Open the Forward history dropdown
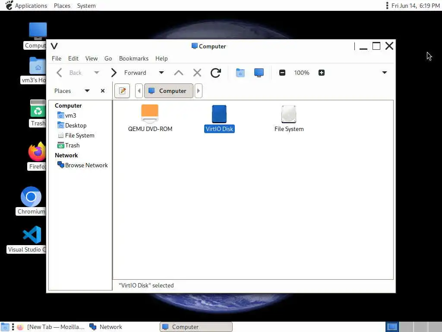The width and height of the screenshot is (442, 332). click(x=161, y=73)
